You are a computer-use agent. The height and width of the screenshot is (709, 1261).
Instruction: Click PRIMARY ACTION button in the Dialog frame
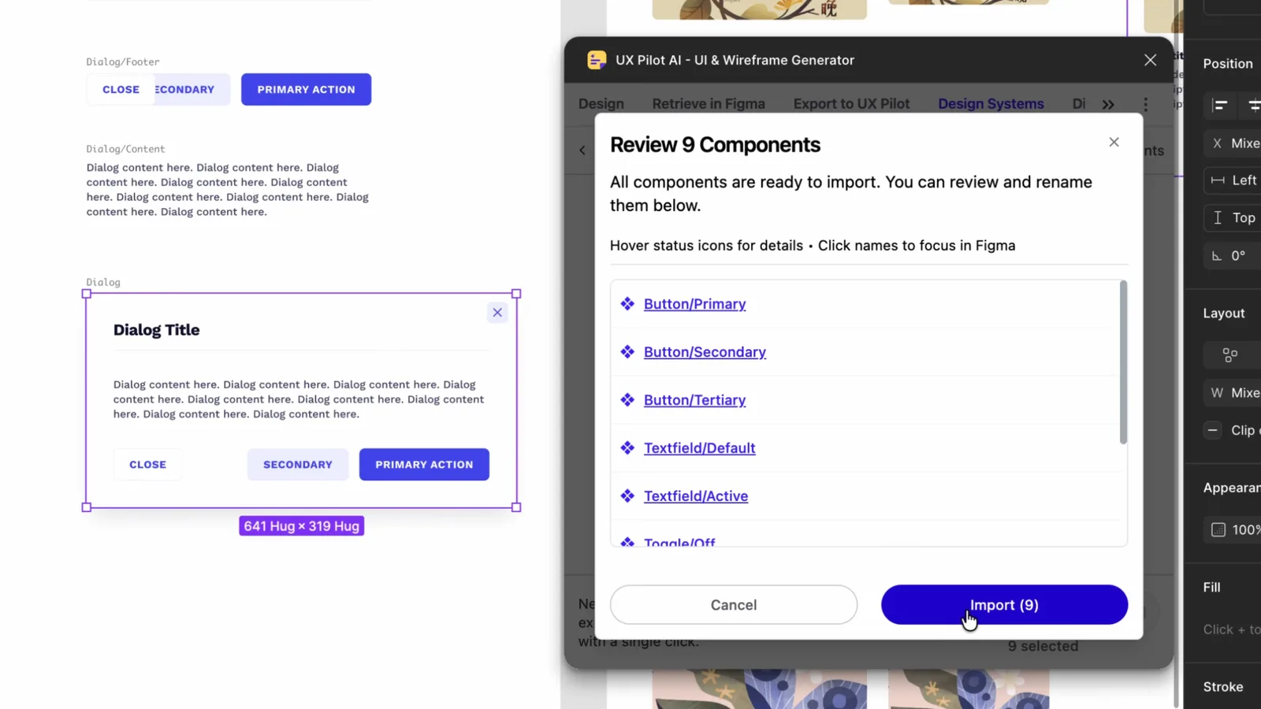tap(424, 464)
